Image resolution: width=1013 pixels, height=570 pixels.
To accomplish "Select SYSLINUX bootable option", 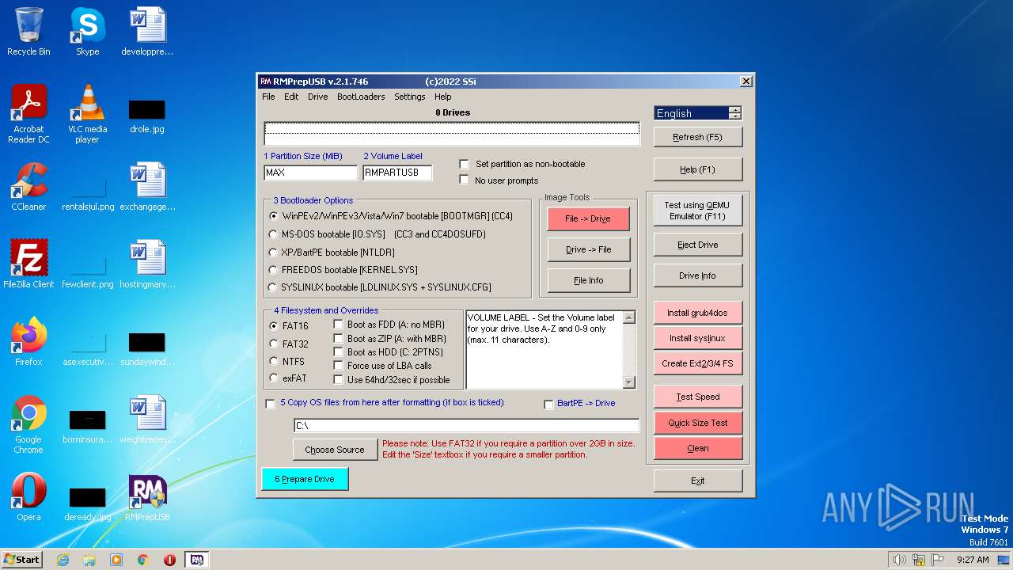I will [274, 287].
